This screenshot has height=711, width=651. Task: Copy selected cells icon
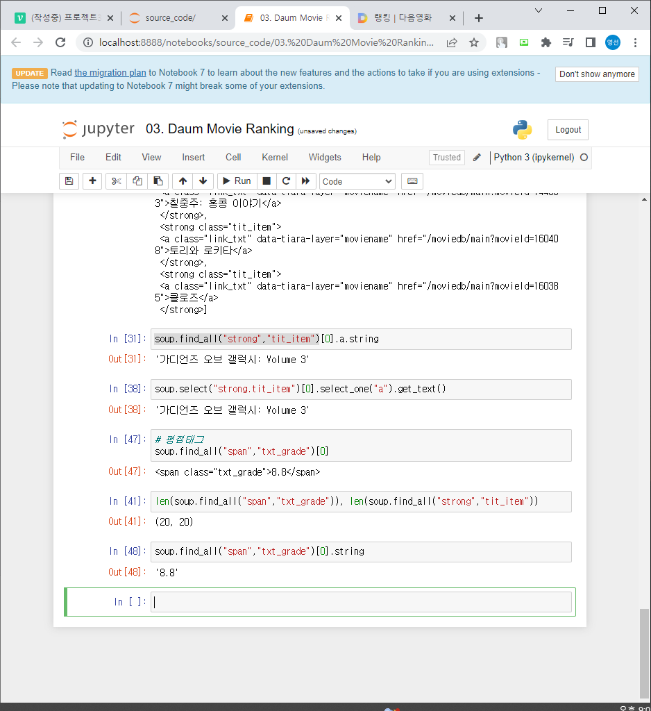tap(137, 181)
